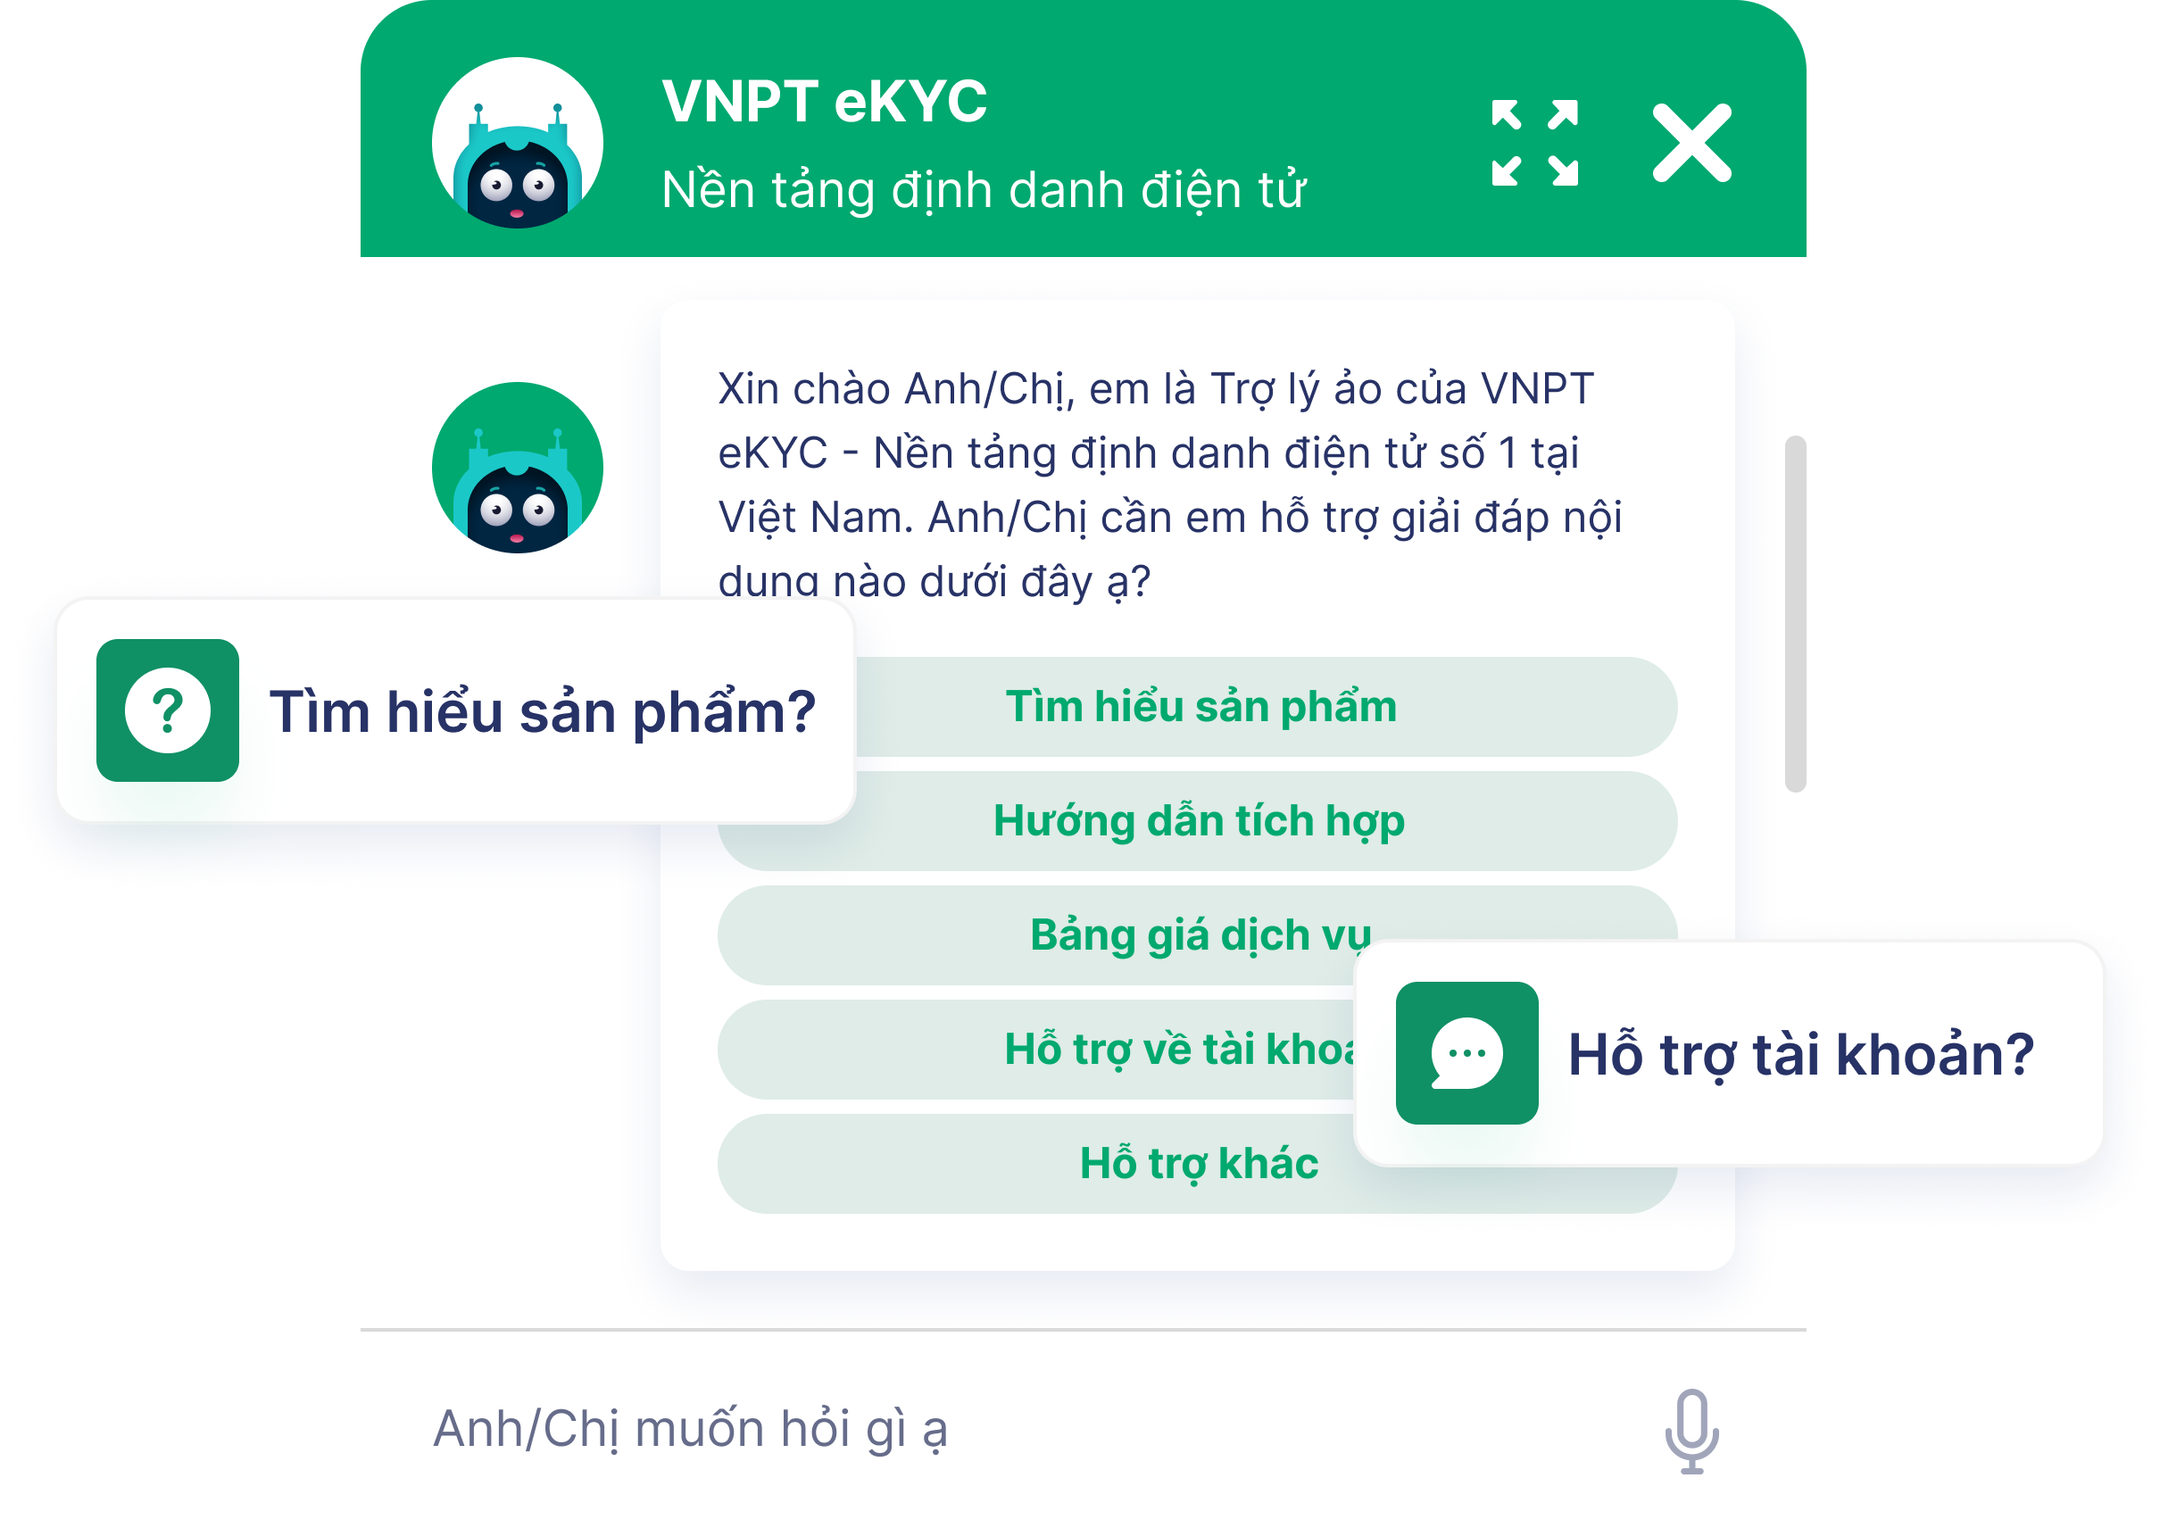Click the 'Hỗ trợ tài khoản?' card label text

click(x=1800, y=1054)
